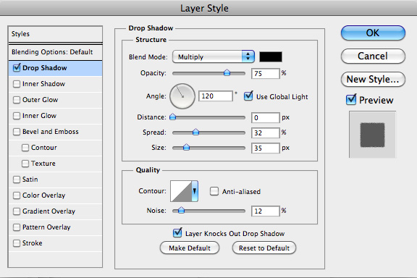Click the OK button
417x278 pixels.
tap(373, 33)
